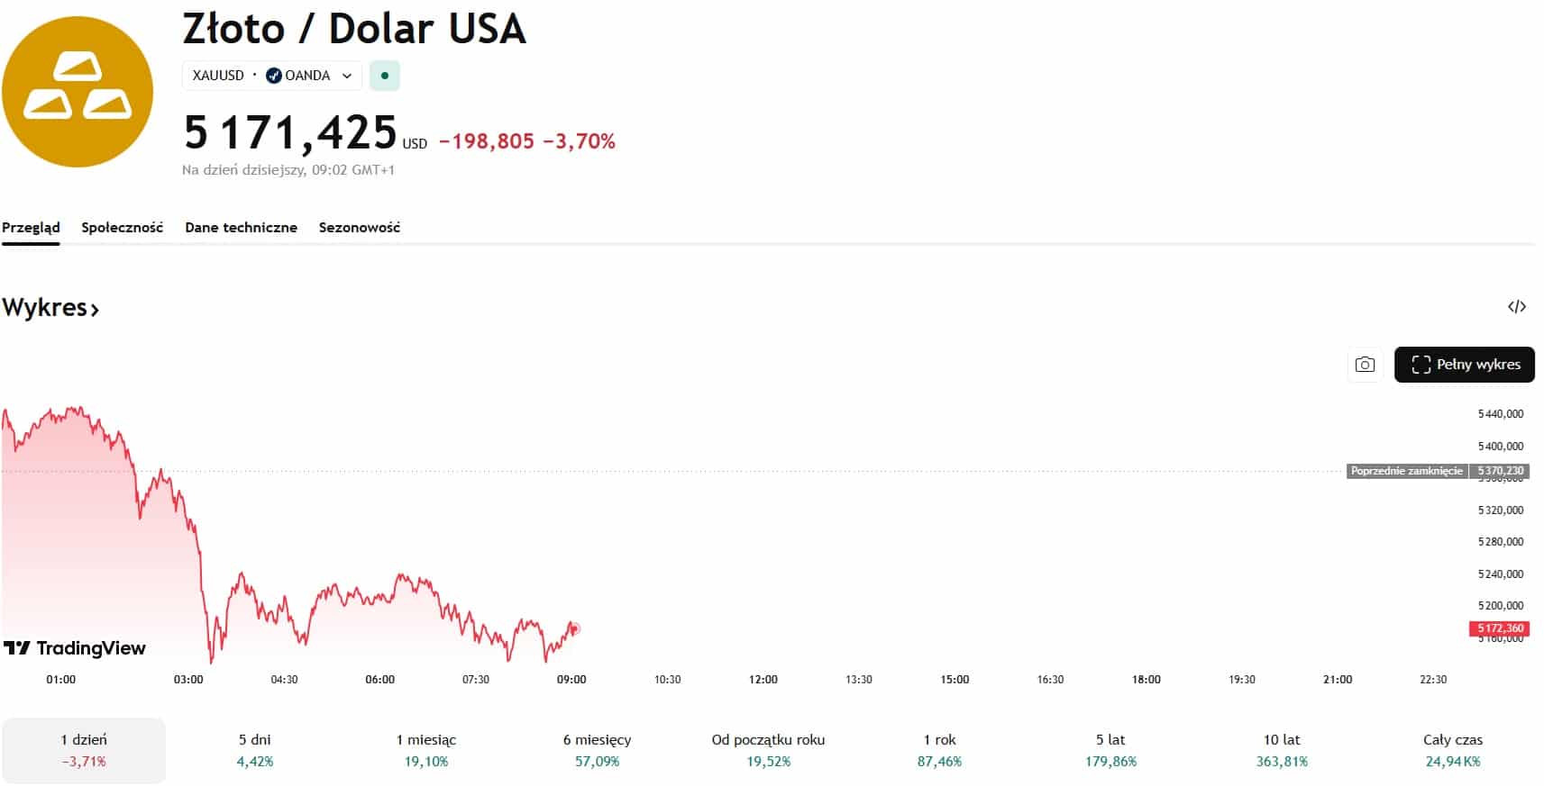The height and width of the screenshot is (786, 1544).
Task: Expand the Wykres chart section
Action: [50, 308]
